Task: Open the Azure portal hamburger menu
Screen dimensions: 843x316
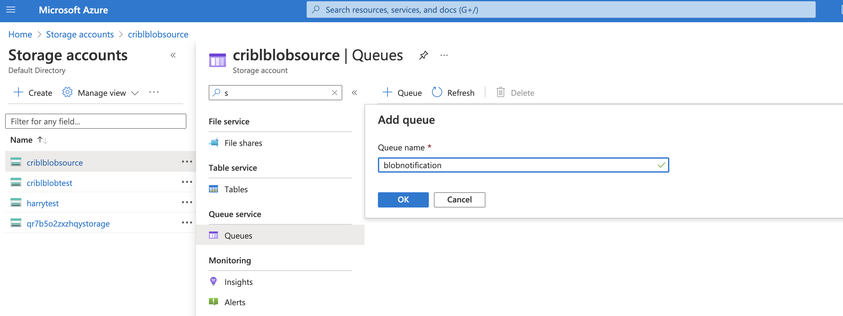Action: pos(11,10)
